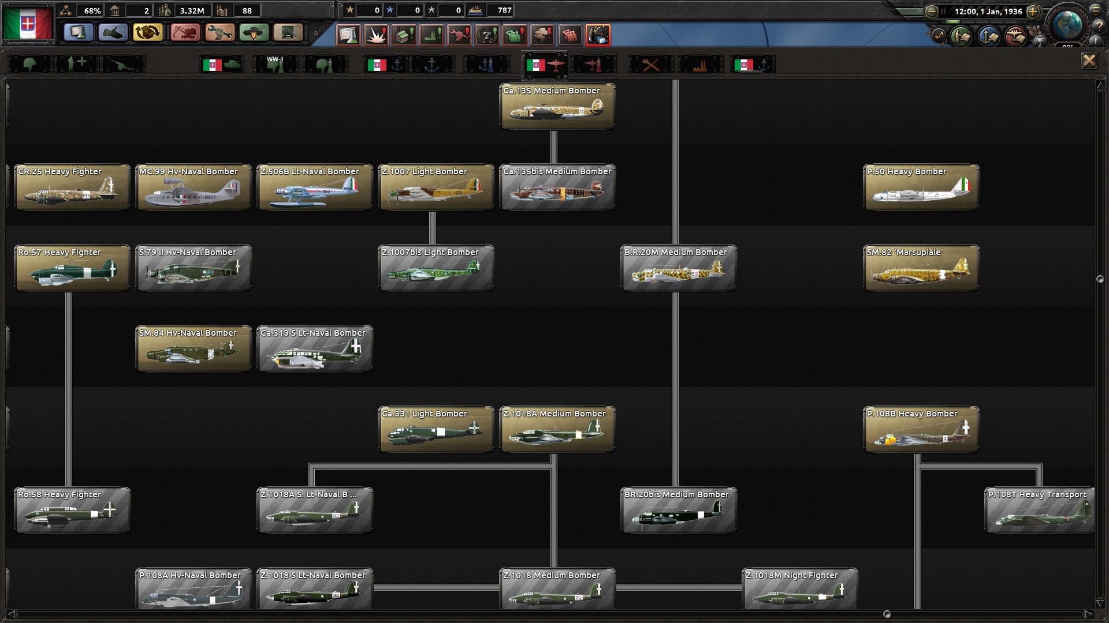Switch to the Infantry research tab
Screen dimensions: 1109x623
(29, 65)
